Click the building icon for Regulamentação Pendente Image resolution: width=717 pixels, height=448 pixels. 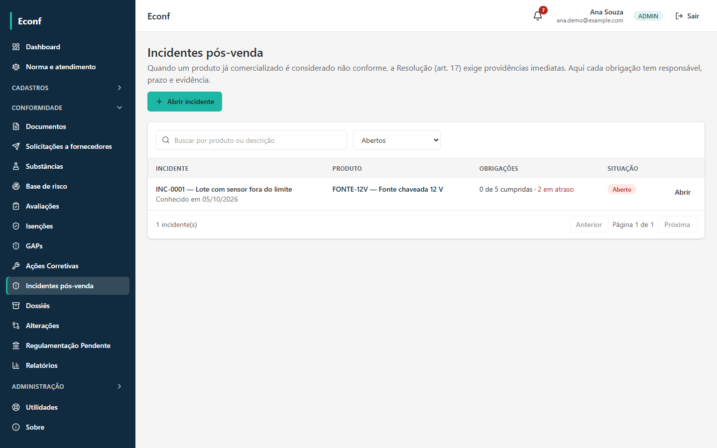pyautogui.click(x=16, y=345)
